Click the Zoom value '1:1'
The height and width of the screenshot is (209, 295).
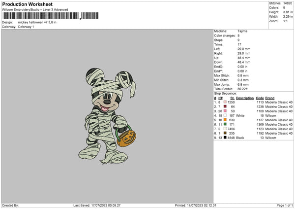(285, 21)
